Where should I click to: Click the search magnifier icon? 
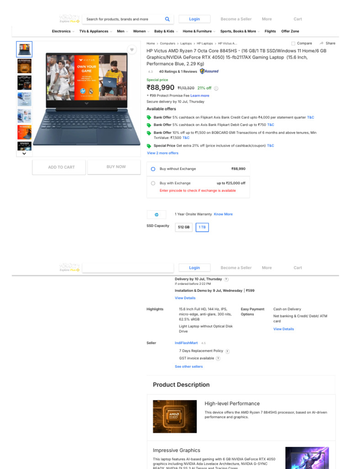point(167,19)
